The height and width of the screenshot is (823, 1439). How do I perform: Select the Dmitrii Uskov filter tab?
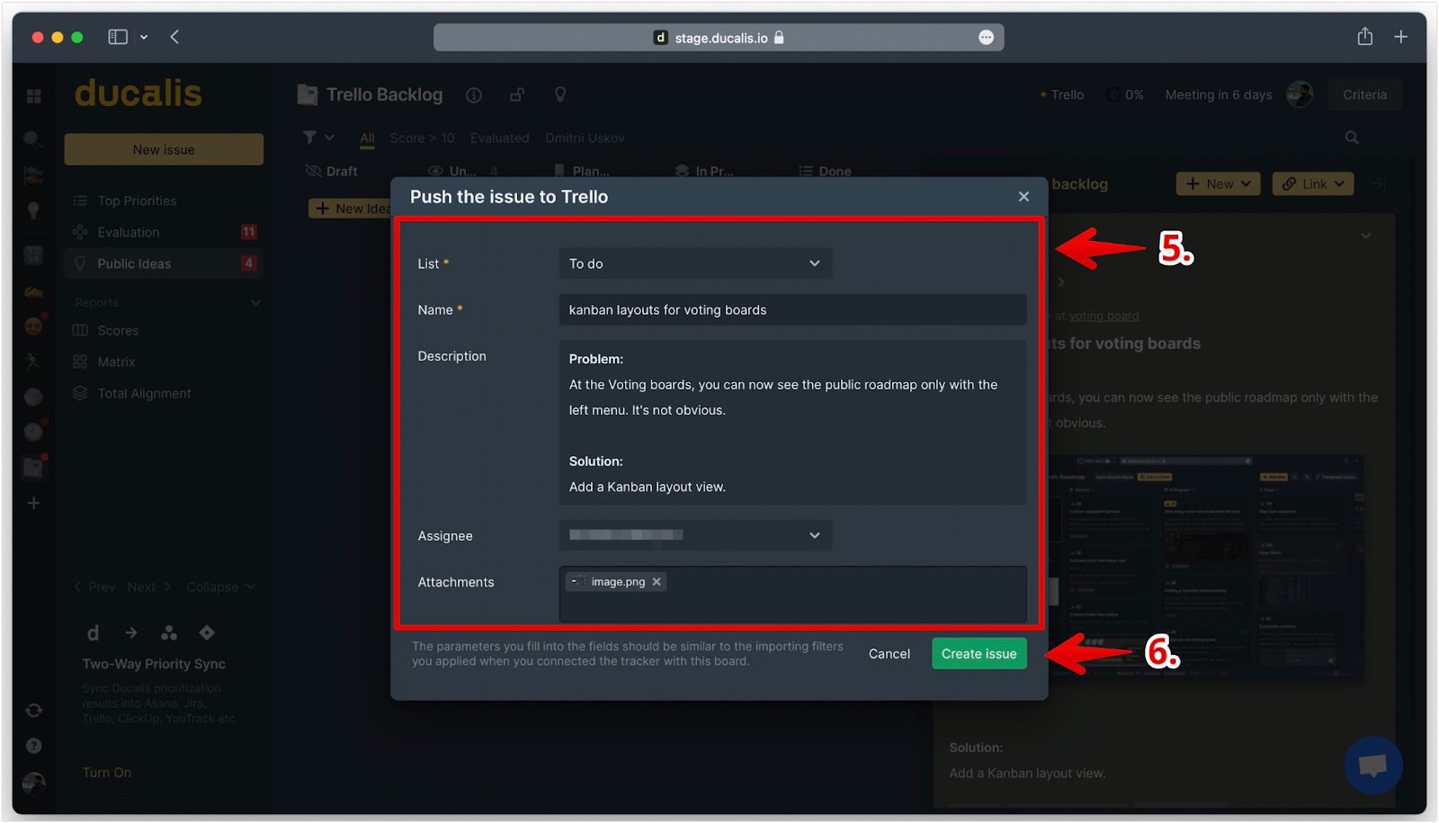pos(585,138)
